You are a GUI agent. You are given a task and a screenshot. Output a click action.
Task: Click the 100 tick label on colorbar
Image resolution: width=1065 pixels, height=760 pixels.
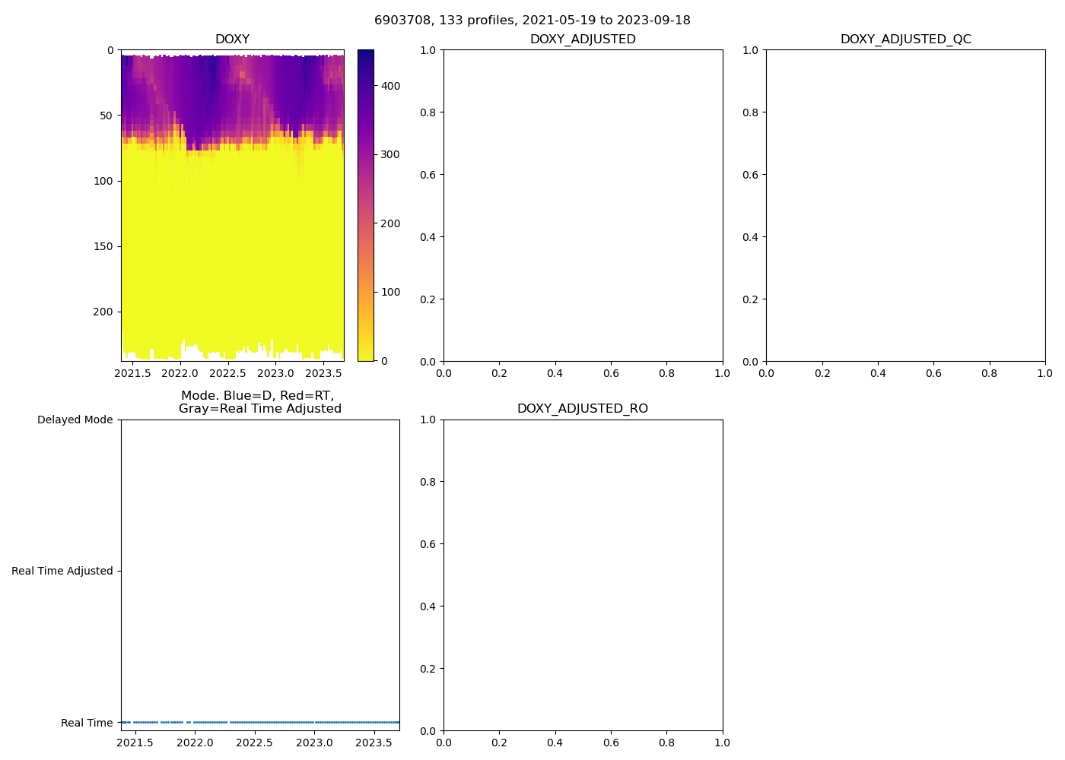(390, 292)
